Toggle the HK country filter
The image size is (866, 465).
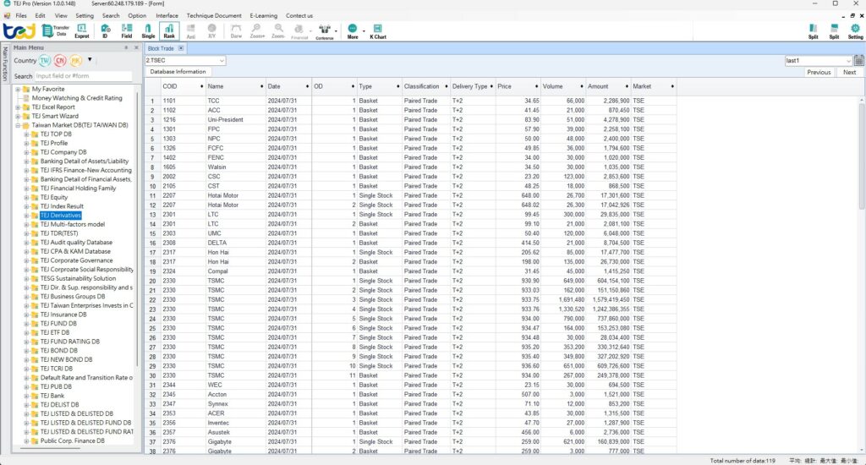point(75,61)
